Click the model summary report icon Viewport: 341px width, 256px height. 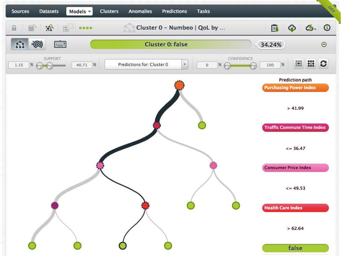tap(275, 28)
